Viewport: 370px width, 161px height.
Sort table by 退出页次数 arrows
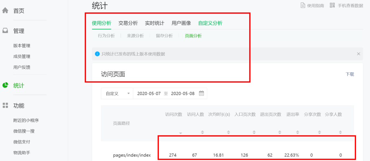280,132
